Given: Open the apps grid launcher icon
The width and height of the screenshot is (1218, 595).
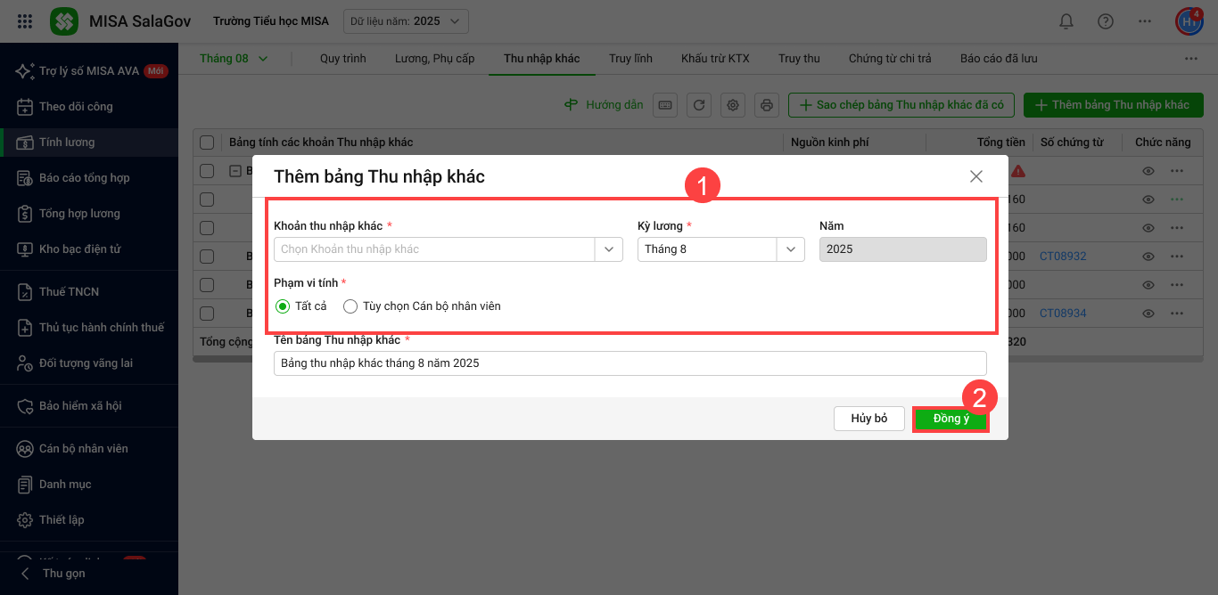Looking at the screenshot, I should [x=25, y=21].
